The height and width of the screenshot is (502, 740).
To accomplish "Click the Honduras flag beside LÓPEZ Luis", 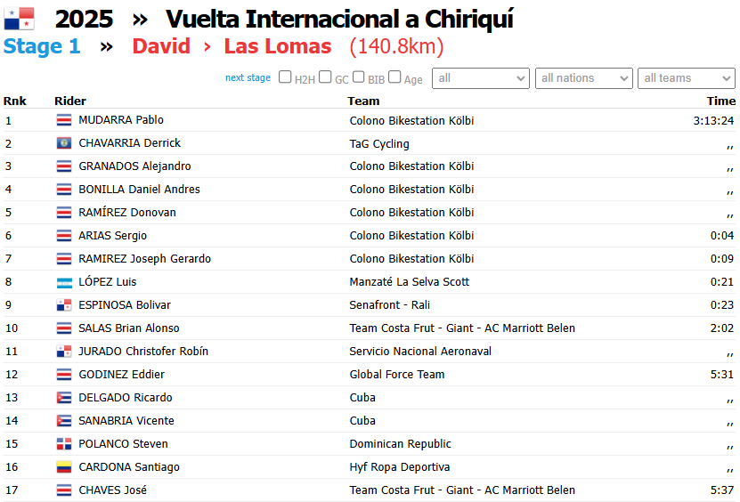I will tap(64, 282).
